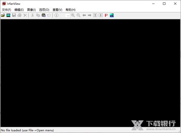Open the 选项(O) menu
The height and width of the screenshot is (133, 181).
pyautogui.click(x=44, y=10)
